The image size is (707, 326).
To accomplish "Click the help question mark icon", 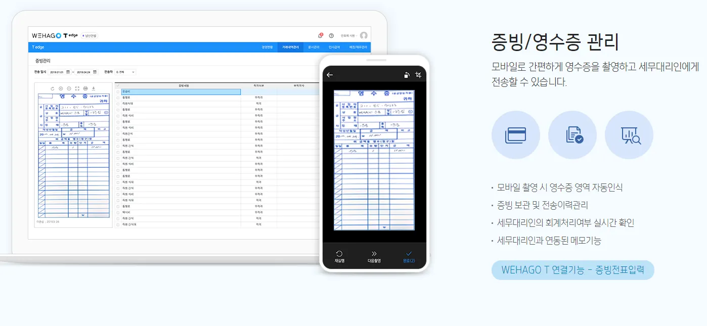I will point(331,35).
